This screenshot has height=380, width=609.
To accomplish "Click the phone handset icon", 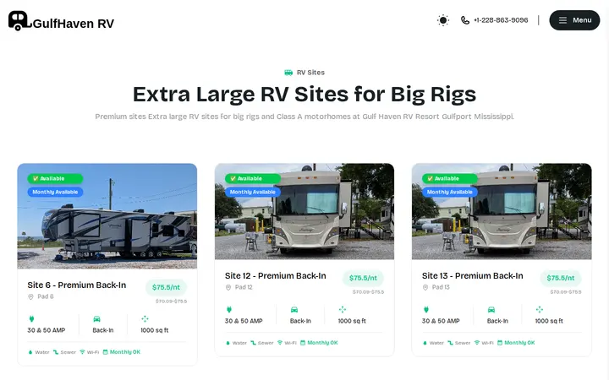I will tap(465, 20).
